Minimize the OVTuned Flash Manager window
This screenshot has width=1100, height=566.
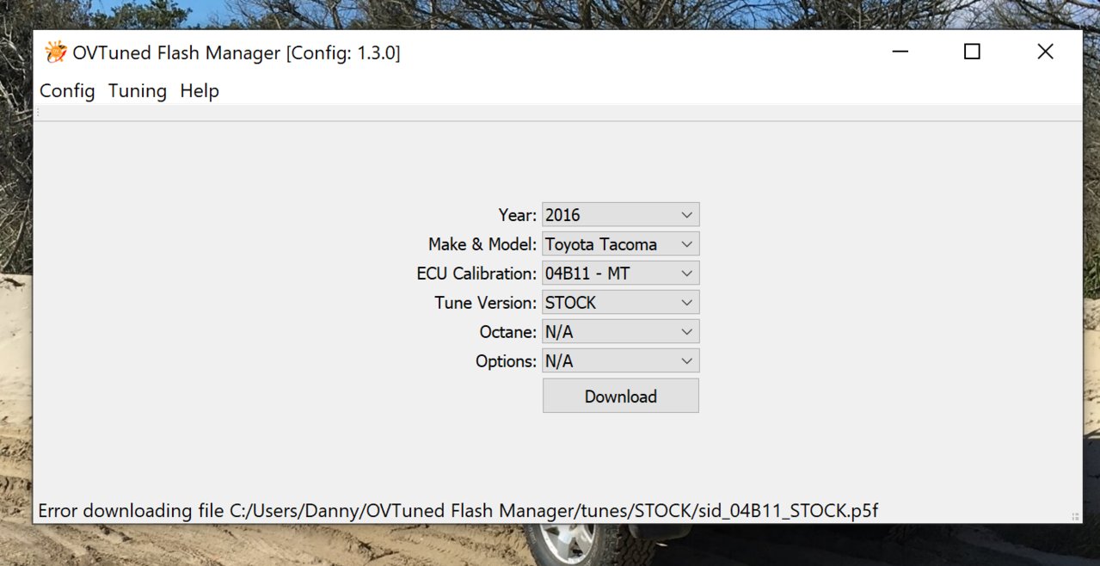[x=900, y=52]
